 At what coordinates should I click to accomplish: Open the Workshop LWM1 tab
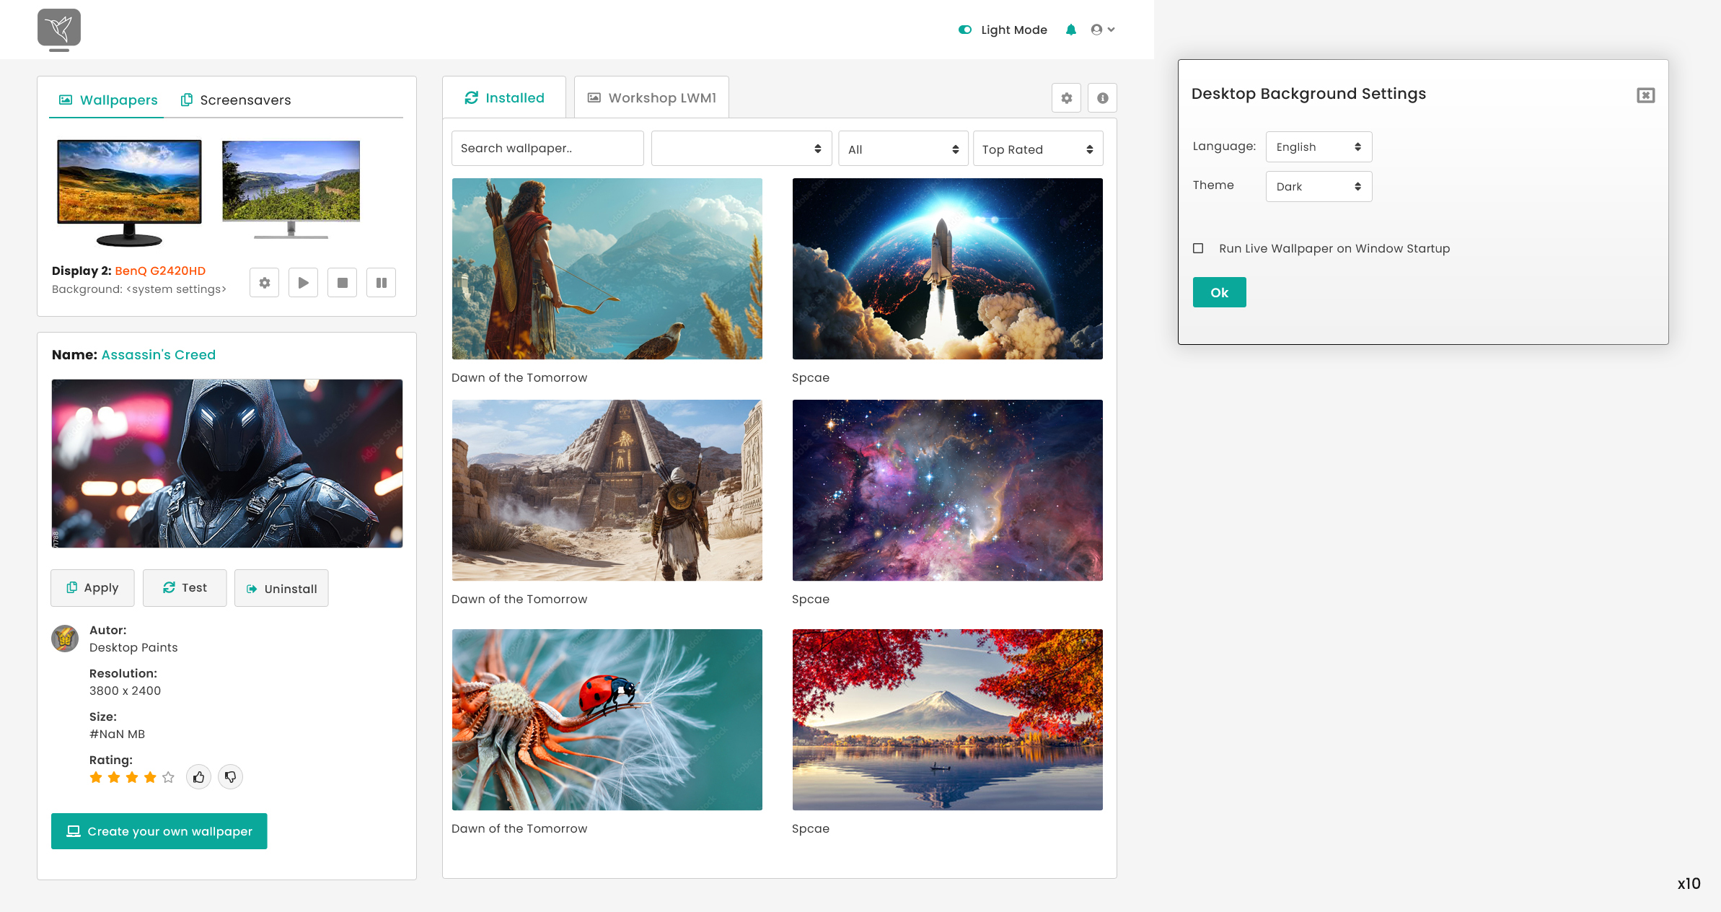point(651,98)
